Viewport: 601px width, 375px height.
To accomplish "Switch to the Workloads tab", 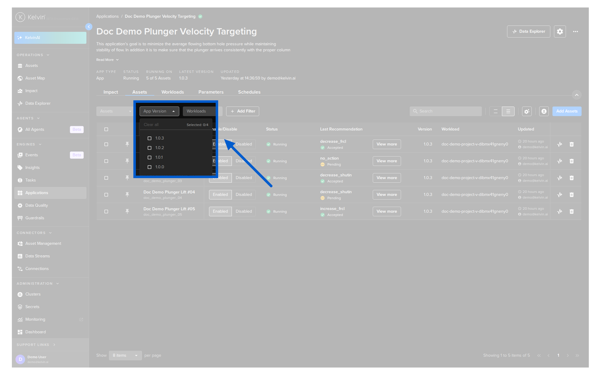I will 172,92.
